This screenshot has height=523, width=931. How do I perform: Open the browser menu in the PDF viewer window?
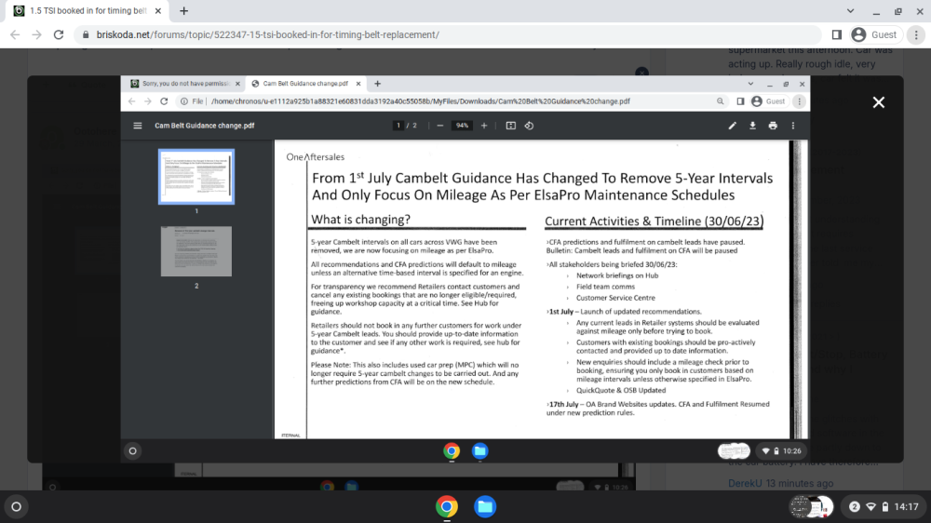point(799,101)
